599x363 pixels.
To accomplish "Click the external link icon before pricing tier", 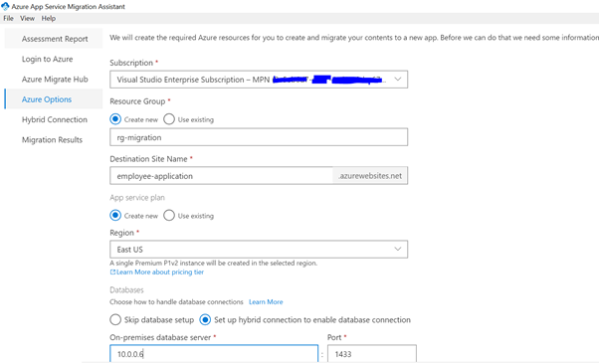I will (x=112, y=272).
